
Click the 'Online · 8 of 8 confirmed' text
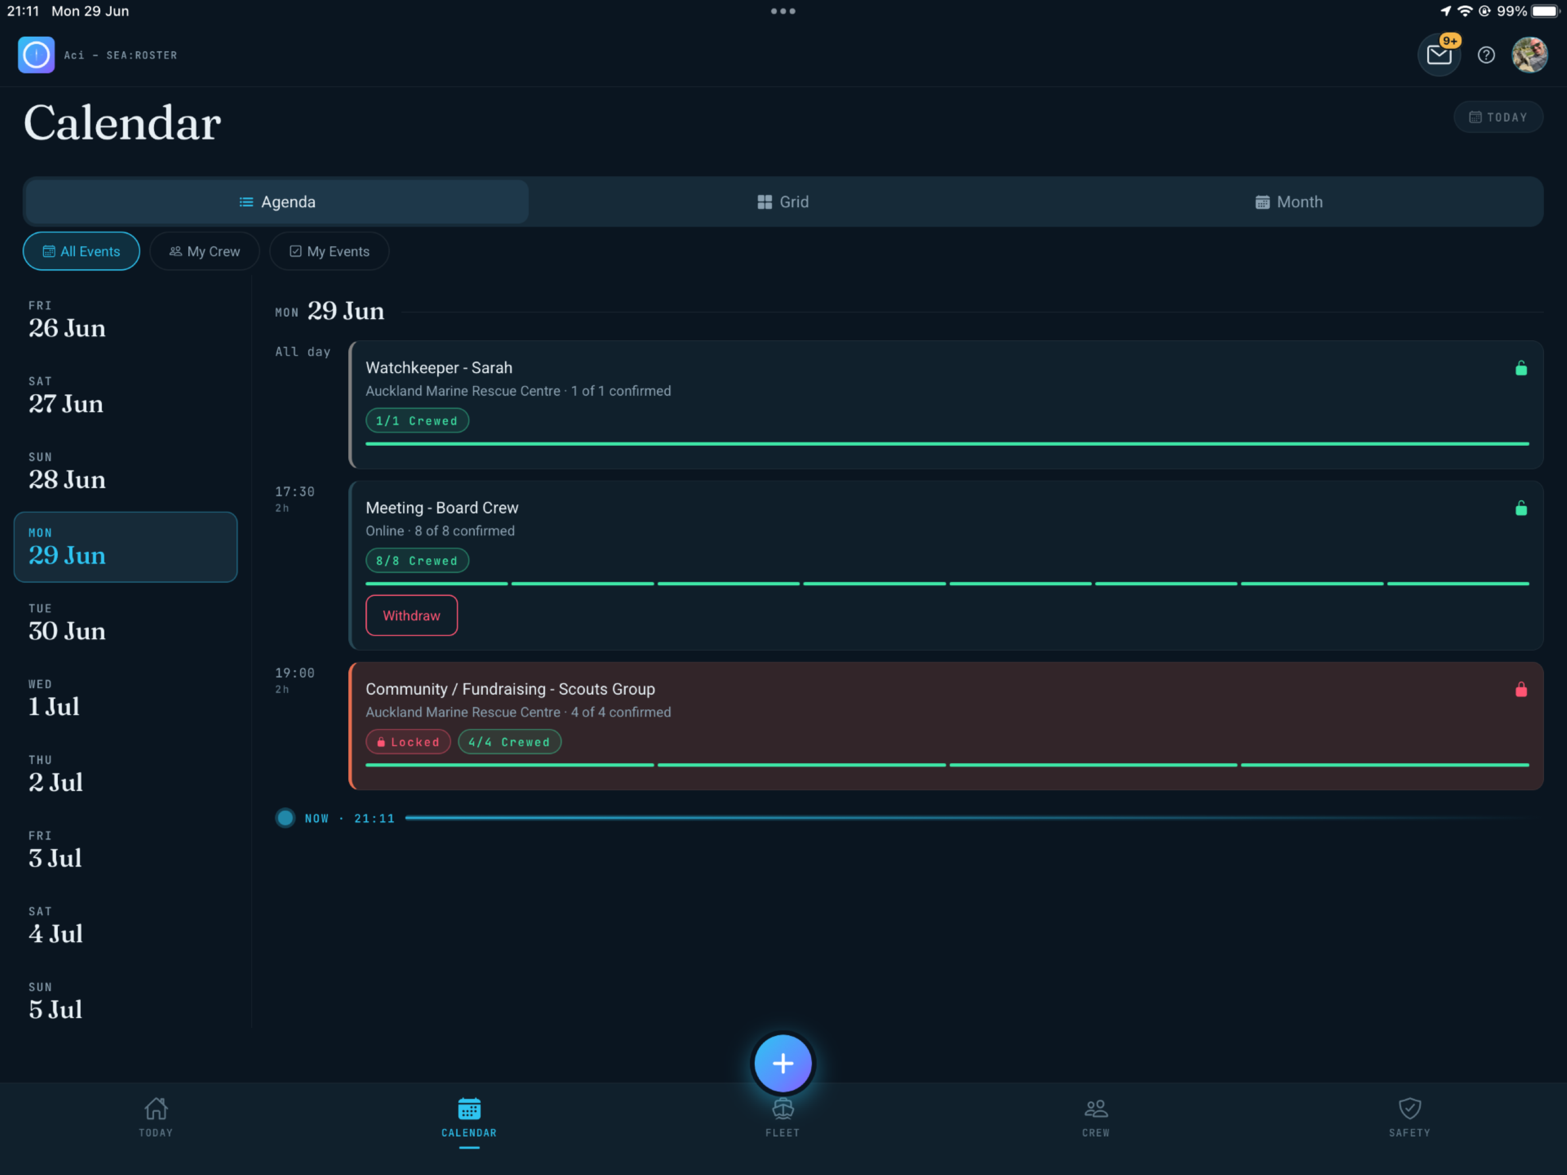click(x=440, y=531)
